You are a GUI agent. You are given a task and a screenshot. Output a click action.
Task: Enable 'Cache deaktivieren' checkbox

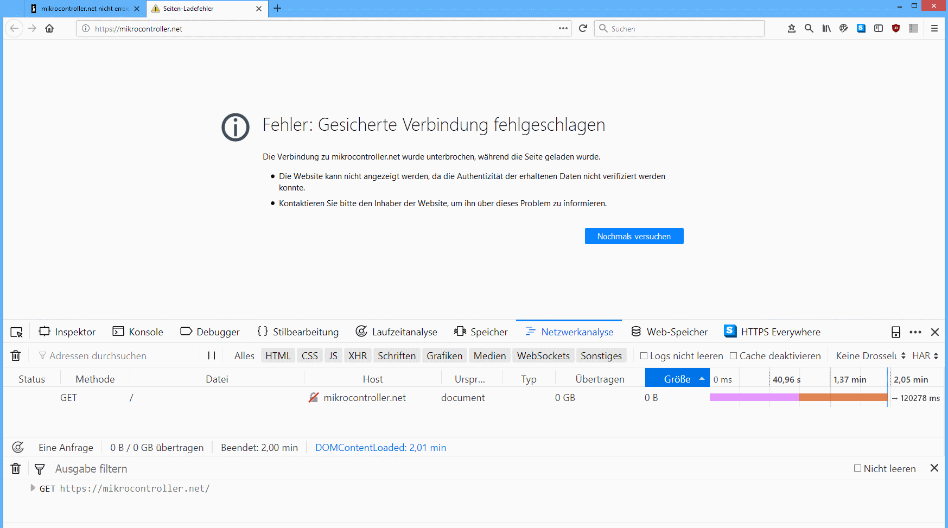point(734,356)
